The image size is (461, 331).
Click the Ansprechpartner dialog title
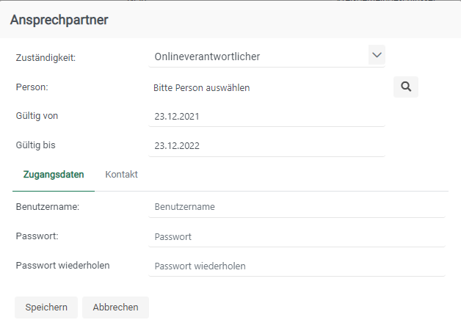[x=59, y=20]
